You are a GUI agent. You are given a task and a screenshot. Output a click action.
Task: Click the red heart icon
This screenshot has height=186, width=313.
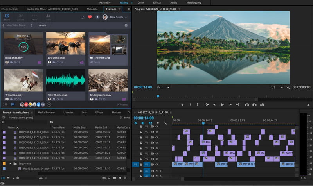(90, 17)
